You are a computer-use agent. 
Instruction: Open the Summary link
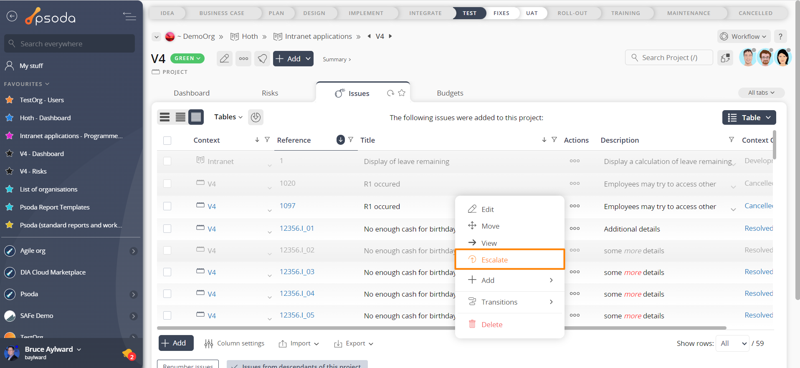(x=337, y=59)
